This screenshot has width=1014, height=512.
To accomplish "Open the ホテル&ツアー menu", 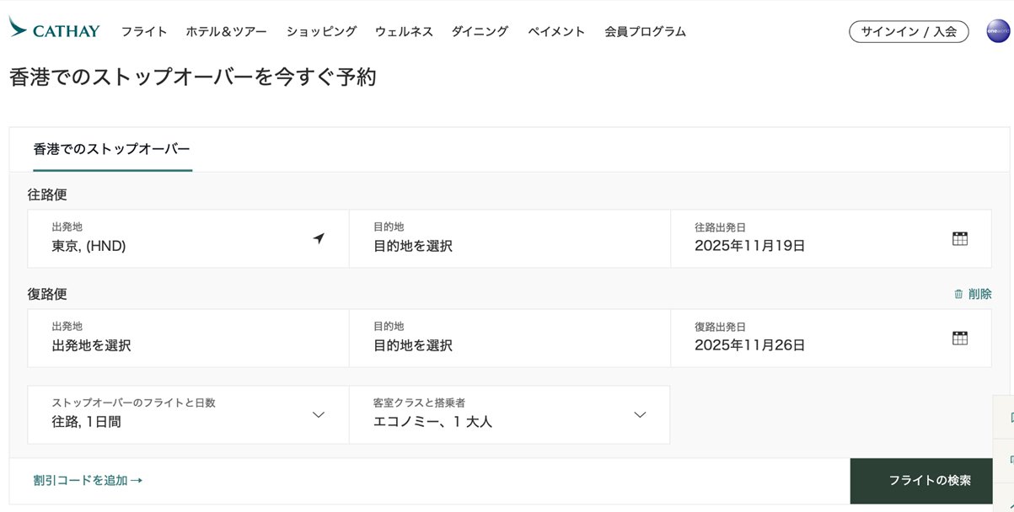I will 226,32.
